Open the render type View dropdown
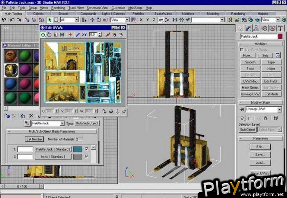Screen dimensions: 287x198 [x=278, y=20]
